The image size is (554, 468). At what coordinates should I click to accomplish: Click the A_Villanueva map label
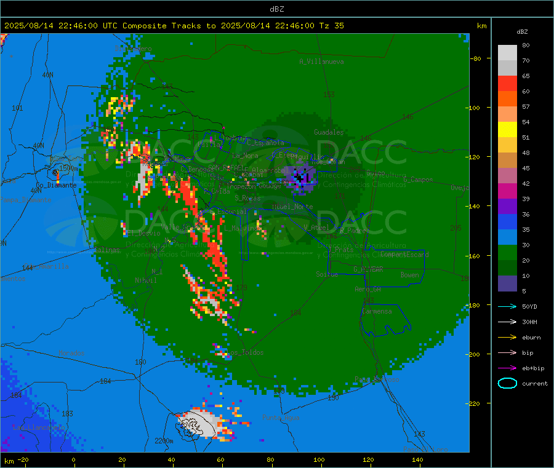pos(321,61)
